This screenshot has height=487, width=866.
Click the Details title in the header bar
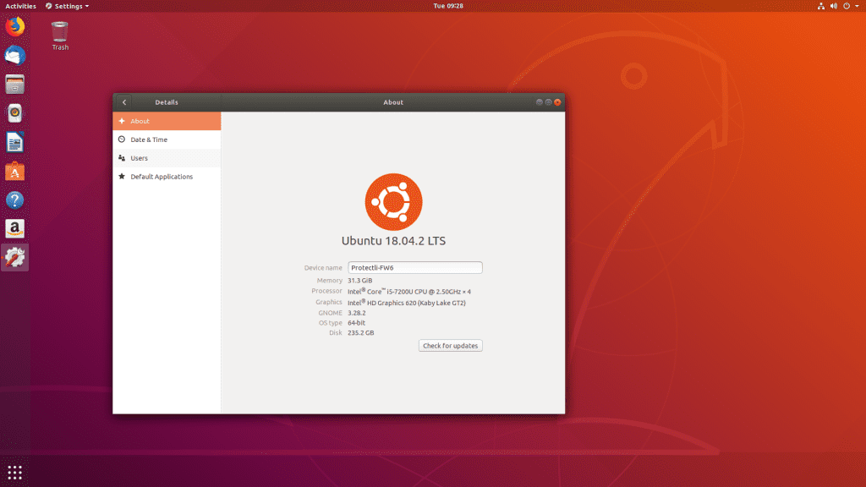(167, 102)
